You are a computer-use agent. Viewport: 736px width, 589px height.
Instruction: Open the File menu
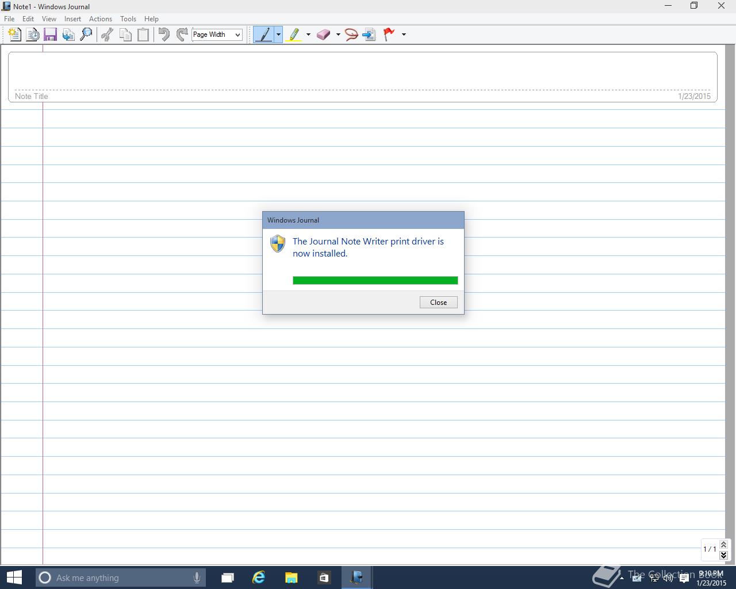(x=9, y=19)
